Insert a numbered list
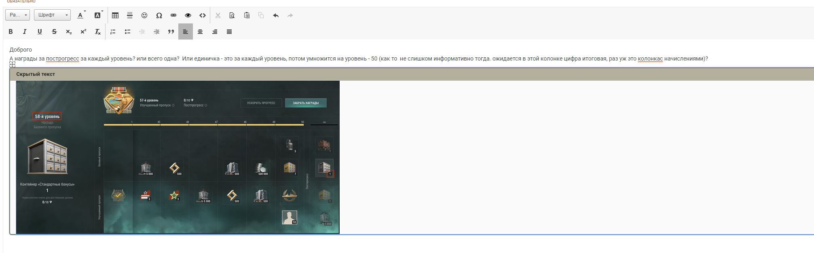This screenshot has height=253, width=814. [x=113, y=31]
